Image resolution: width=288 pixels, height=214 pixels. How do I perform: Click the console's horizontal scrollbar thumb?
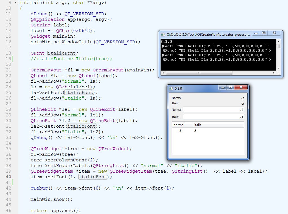click(199, 73)
